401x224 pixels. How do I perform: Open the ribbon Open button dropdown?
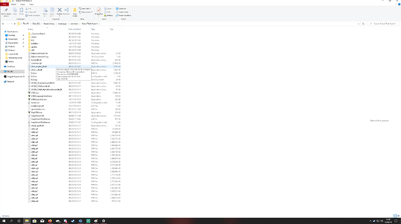tap(109, 9)
